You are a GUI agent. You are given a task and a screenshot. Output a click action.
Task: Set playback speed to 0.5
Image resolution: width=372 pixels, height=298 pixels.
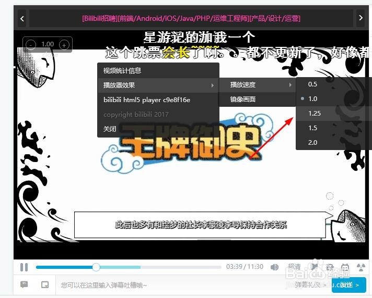pos(333,84)
